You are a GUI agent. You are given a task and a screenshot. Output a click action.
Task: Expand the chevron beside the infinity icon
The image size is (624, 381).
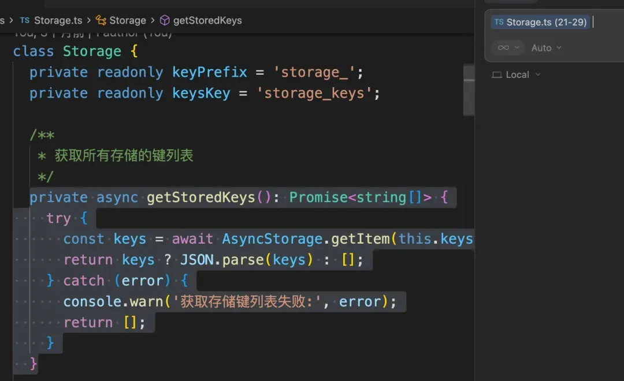tap(517, 48)
